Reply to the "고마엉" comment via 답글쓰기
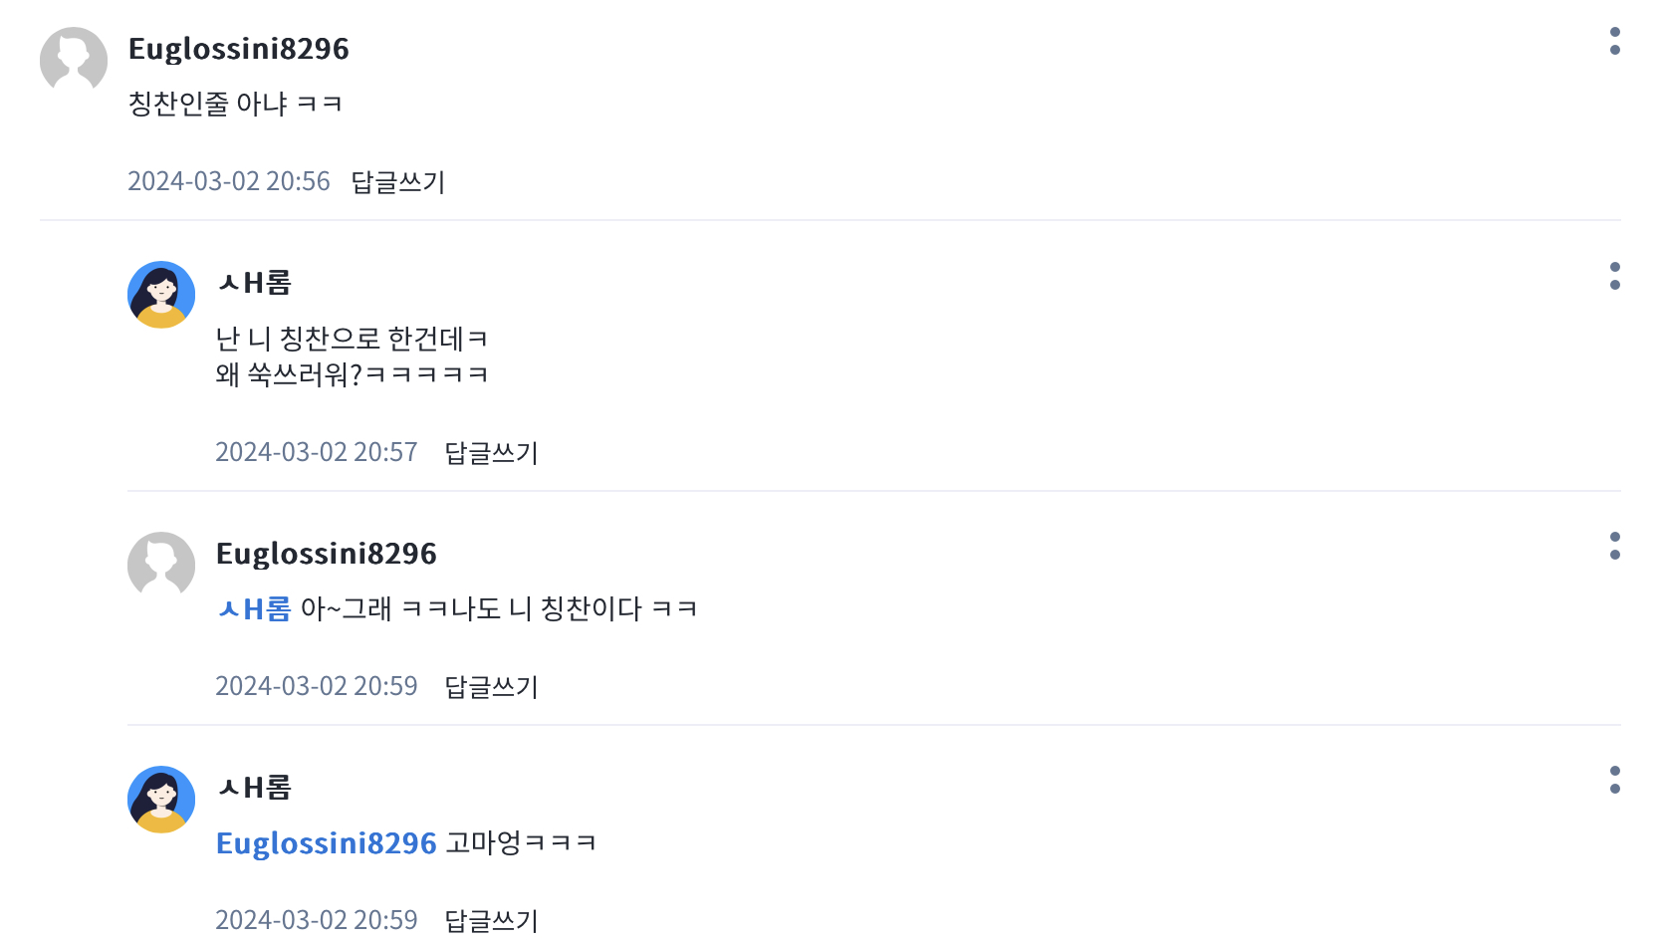 pos(491,920)
